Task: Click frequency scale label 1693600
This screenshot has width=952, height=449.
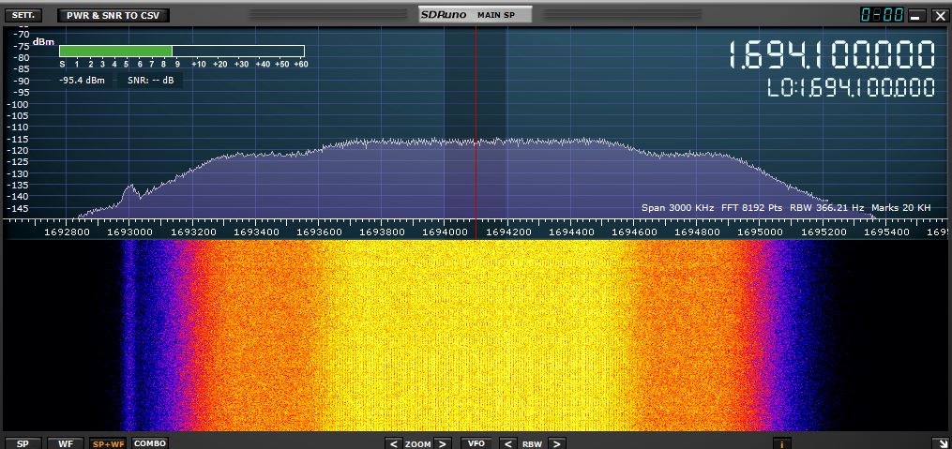Action: 319,232
